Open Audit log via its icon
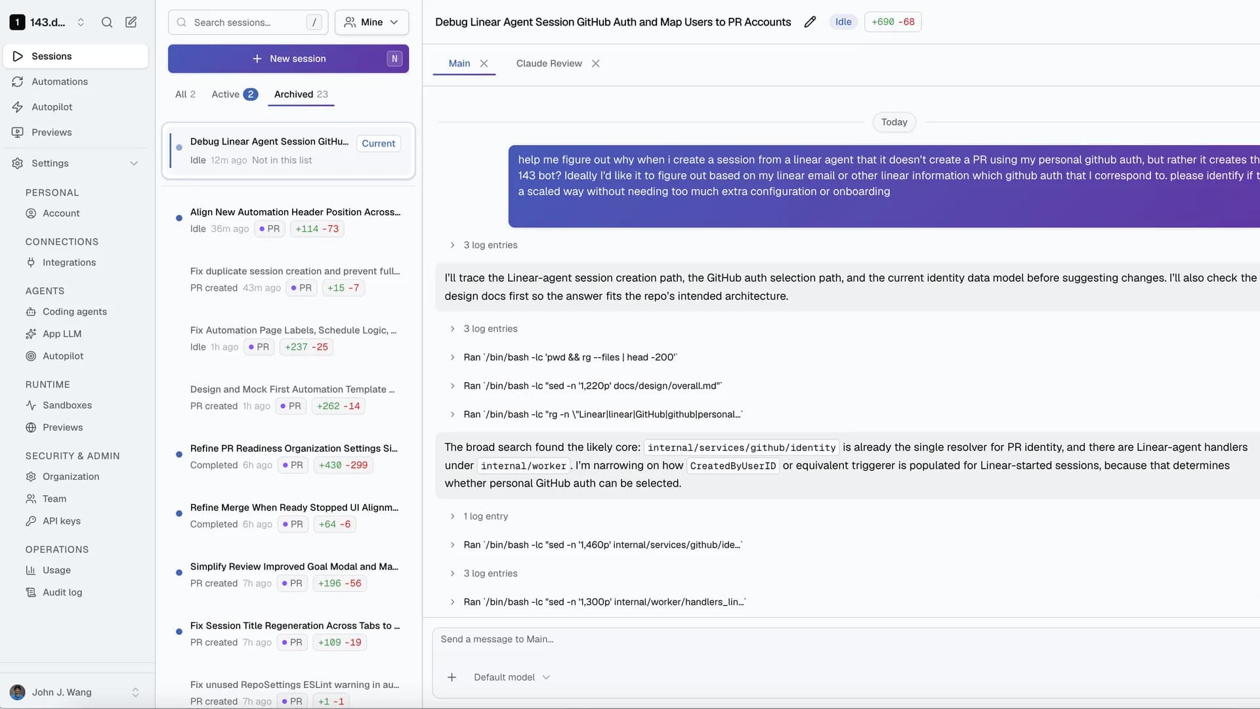Viewport: 1260px width, 709px height. tap(31, 593)
